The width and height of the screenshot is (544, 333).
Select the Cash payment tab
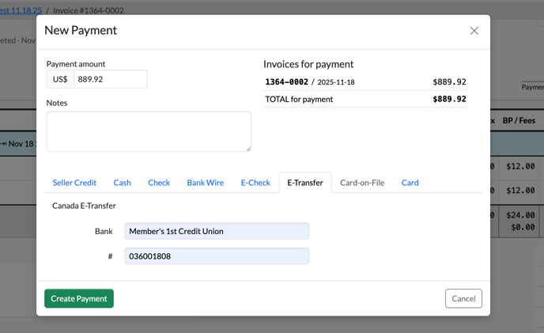tap(122, 183)
